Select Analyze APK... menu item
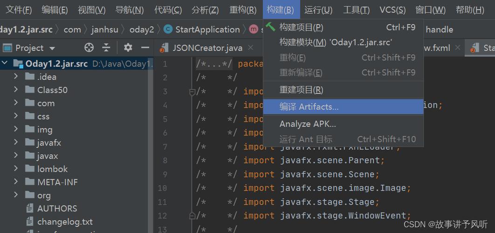This screenshot has width=495, height=233. [x=343, y=124]
